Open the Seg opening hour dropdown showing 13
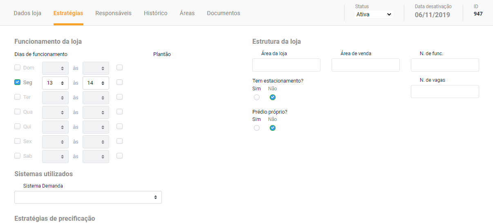 coord(55,83)
